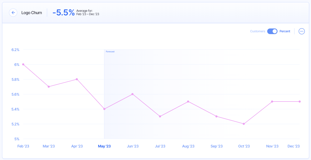Click the Forecast region label
This screenshot has width=311, height=160.
[x=110, y=52]
